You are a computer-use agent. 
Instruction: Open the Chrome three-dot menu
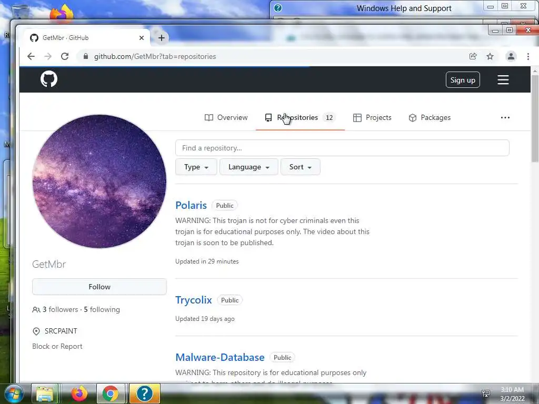[x=528, y=56]
